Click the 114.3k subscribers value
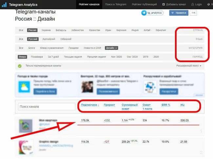The height and width of the screenshot is (159, 213). [x=85, y=142]
